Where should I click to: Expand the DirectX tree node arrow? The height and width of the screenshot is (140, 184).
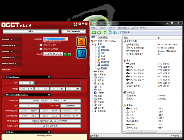click(x=92, y=93)
